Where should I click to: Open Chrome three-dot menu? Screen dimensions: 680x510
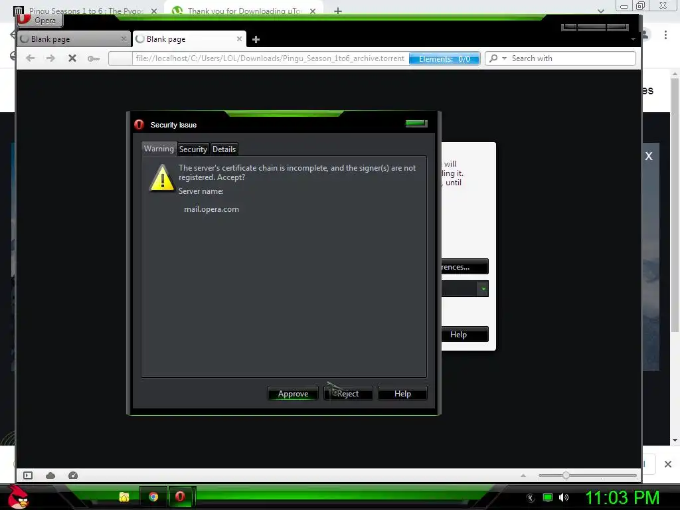[x=665, y=35]
